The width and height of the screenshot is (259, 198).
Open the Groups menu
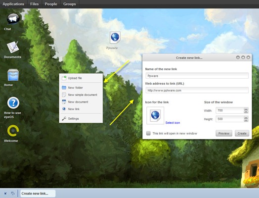tap(70, 4)
